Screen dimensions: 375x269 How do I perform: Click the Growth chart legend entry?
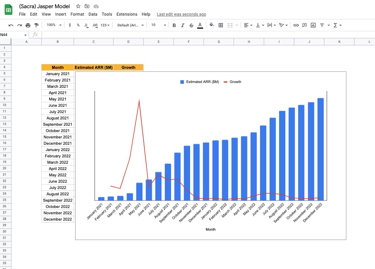[233, 82]
